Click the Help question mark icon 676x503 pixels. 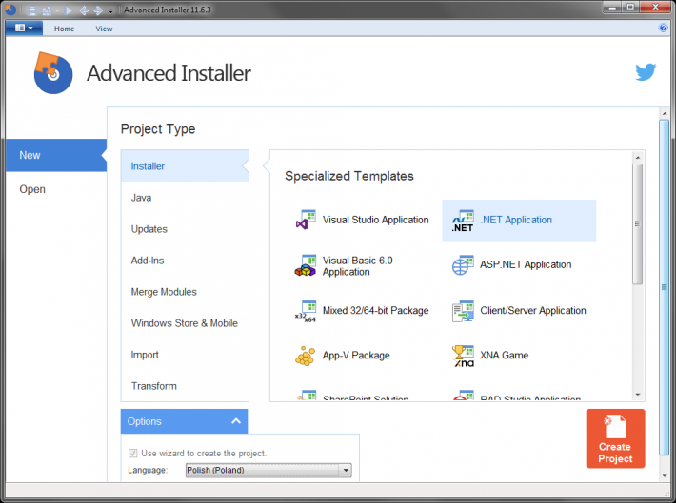pos(663,28)
